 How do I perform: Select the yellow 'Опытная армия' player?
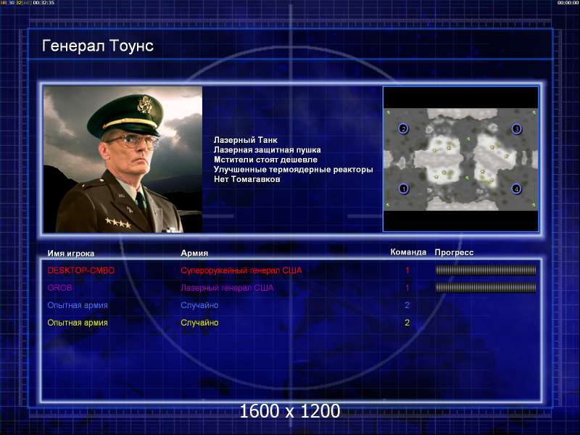coord(78,323)
